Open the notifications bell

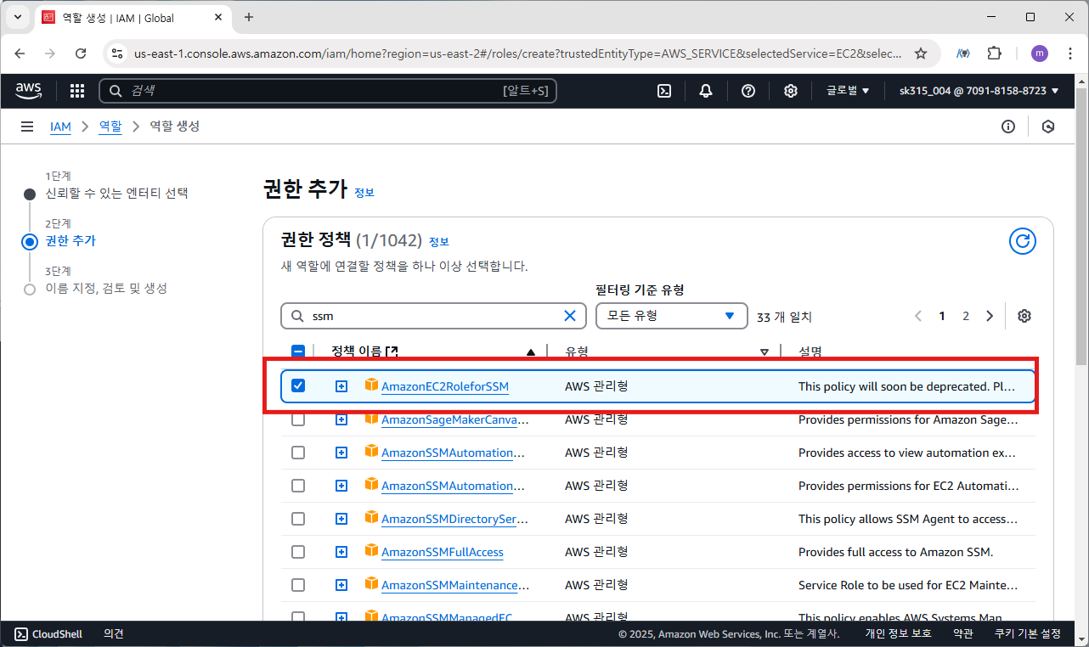706,91
